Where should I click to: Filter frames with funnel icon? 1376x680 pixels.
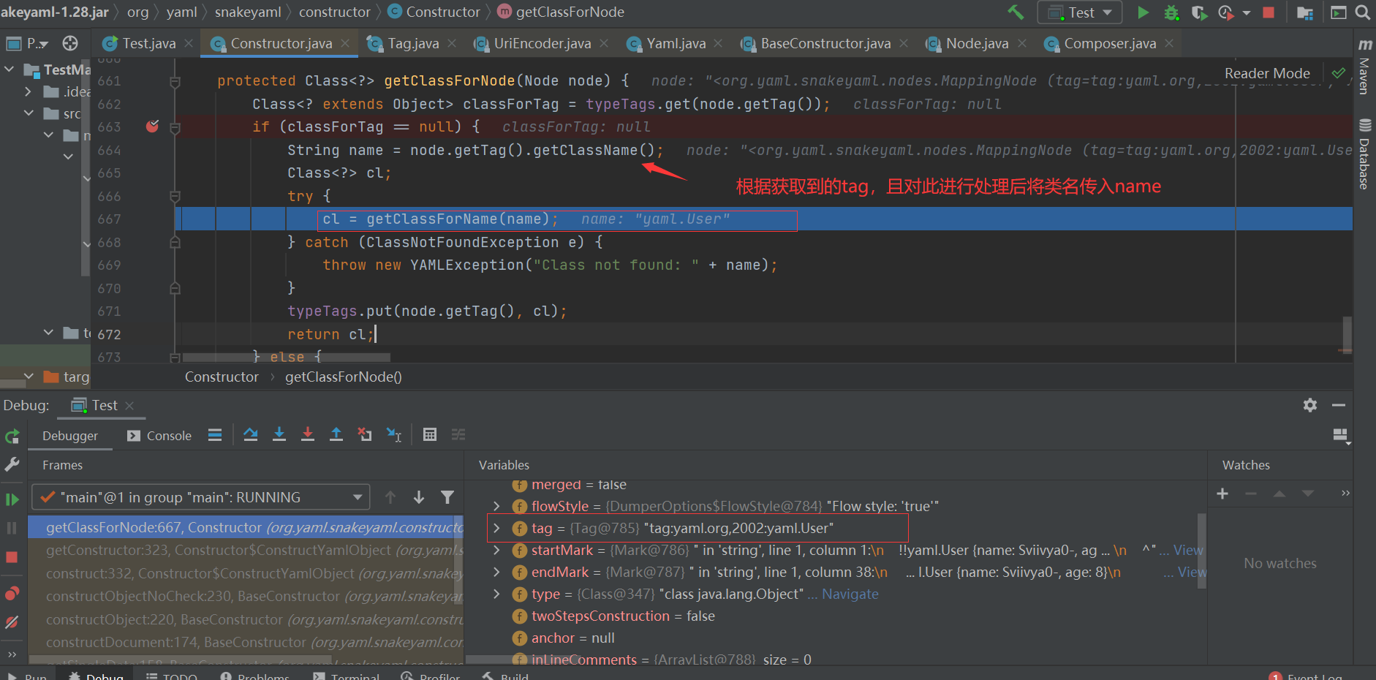pos(447,497)
